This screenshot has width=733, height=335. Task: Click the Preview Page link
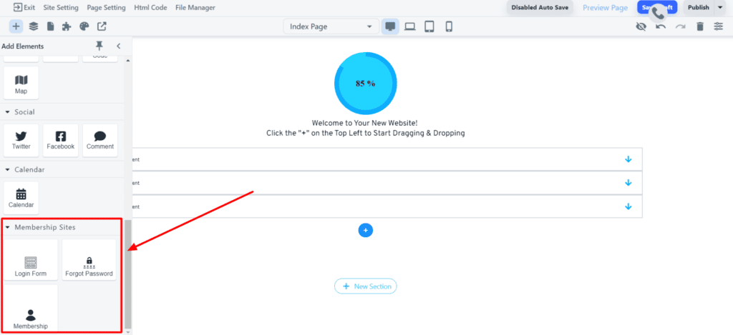606,7
